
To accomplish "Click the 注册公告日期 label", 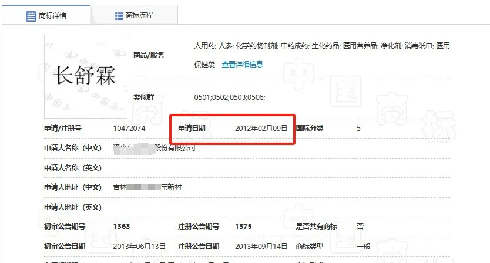I will pos(199,247).
